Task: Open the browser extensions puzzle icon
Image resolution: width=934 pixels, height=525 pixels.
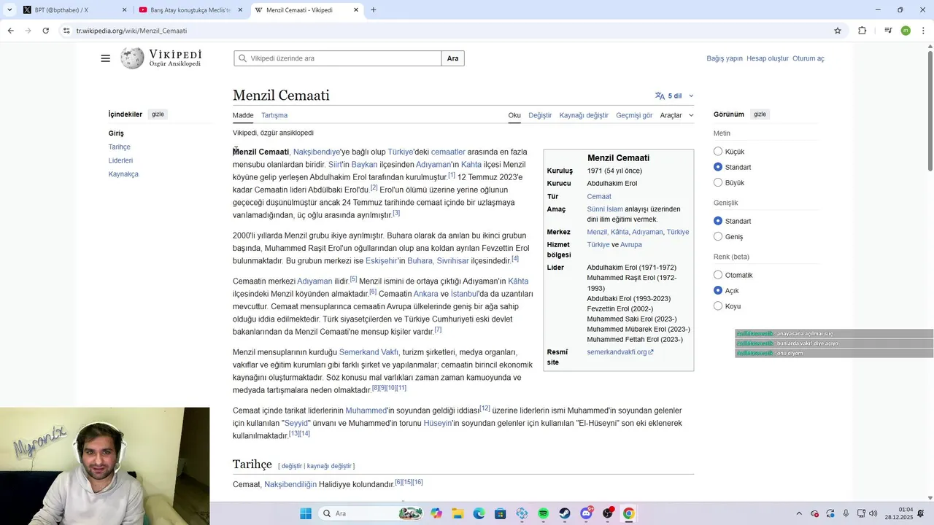Action: tap(862, 31)
